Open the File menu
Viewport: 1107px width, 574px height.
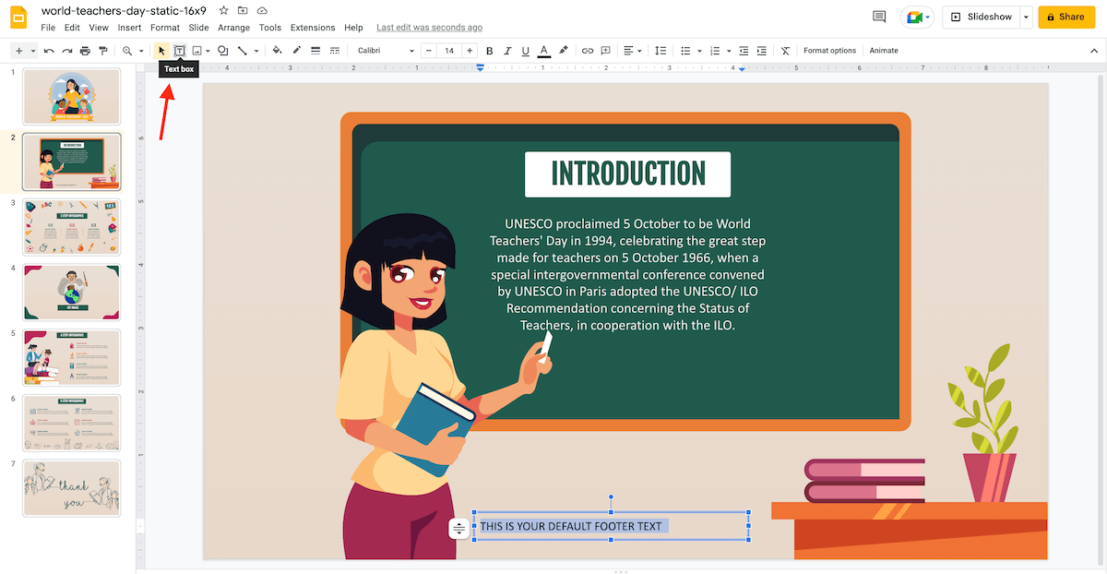point(48,28)
